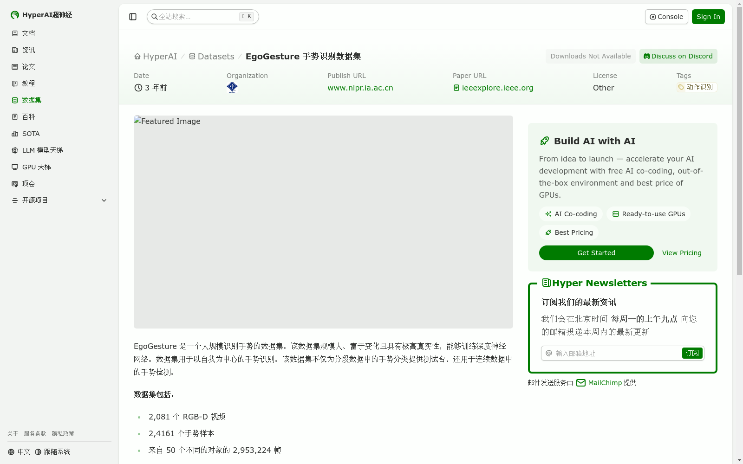Click the home icon in breadcrumb
Screen dimensions: 743x464
click(x=137, y=57)
